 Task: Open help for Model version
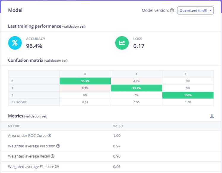point(172,10)
